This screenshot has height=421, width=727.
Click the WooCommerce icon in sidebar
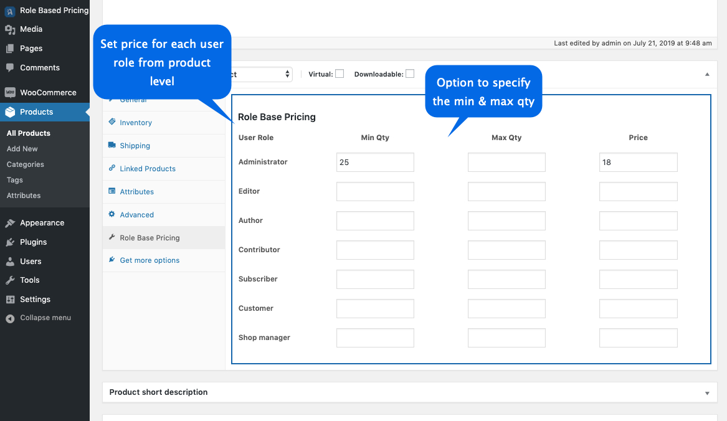click(x=10, y=92)
